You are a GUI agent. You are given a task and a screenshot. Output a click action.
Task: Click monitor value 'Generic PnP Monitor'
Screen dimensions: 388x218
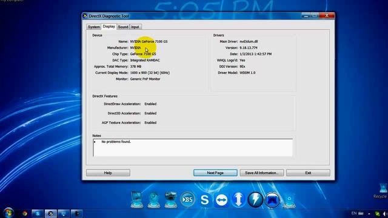click(145, 79)
